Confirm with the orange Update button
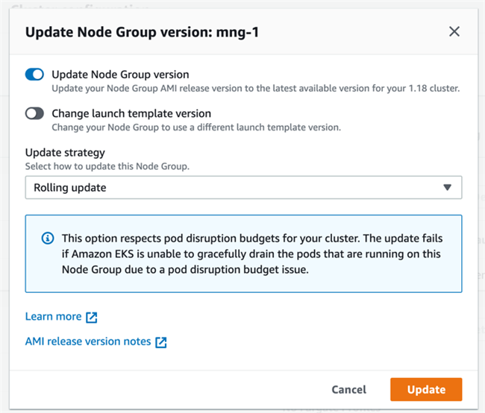The width and height of the screenshot is (485, 413). coord(426,389)
